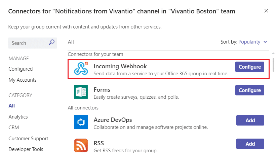Select the CRM category

coord(13,128)
